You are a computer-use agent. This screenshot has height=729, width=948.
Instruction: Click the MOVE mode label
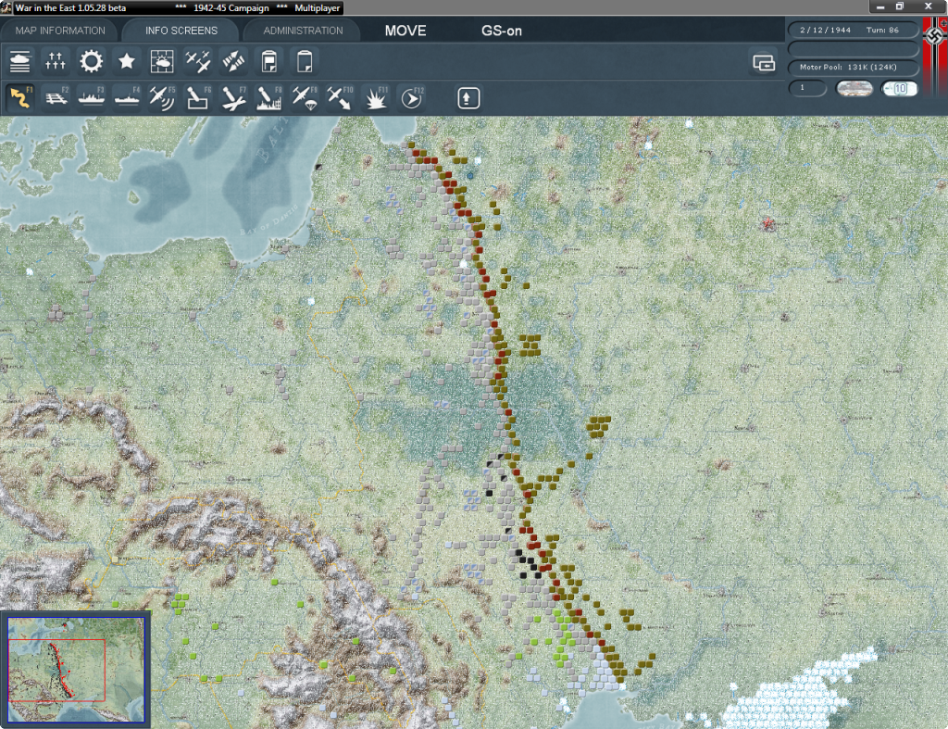click(x=405, y=31)
